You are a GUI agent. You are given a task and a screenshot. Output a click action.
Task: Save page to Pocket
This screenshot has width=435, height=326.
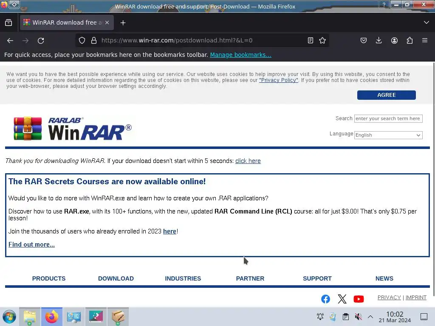[x=364, y=40]
